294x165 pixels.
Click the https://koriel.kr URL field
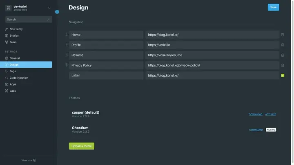tap(212, 45)
